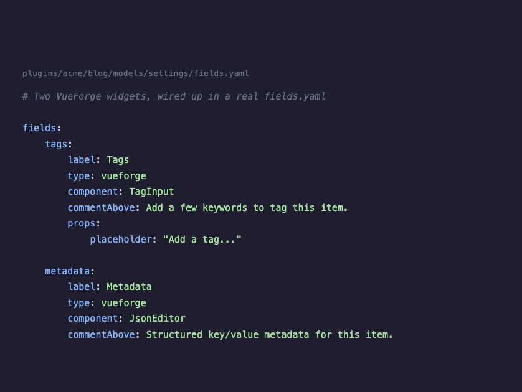Viewport: 522px width, 392px height.
Task: Click the vueforge type under metadata
Action: coord(123,303)
